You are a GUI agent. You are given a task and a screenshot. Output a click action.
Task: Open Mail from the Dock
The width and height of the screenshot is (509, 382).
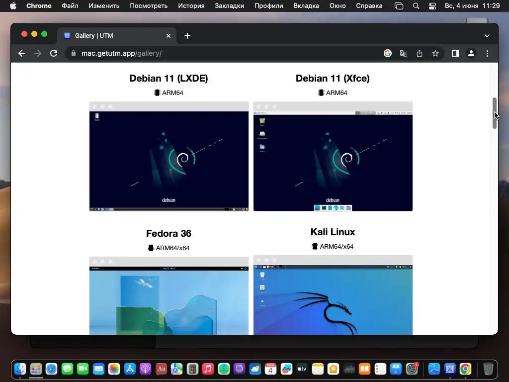(98, 369)
